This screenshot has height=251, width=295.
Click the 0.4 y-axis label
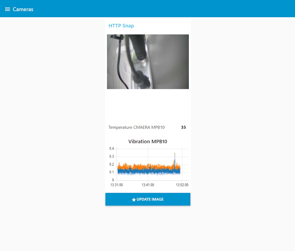tap(112, 149)
